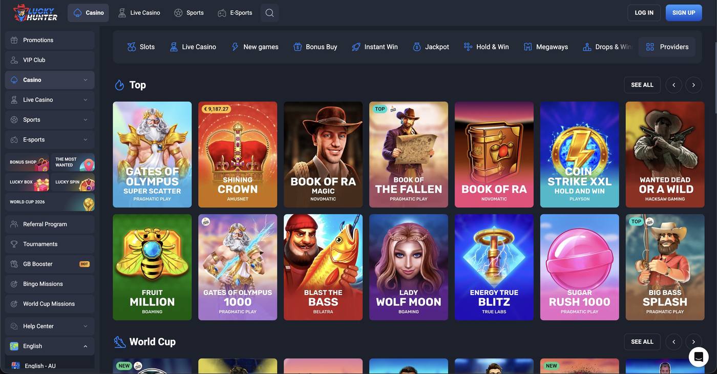
Task: Click SEE ALL for World Cup games
Action: [x=642, y=342]
